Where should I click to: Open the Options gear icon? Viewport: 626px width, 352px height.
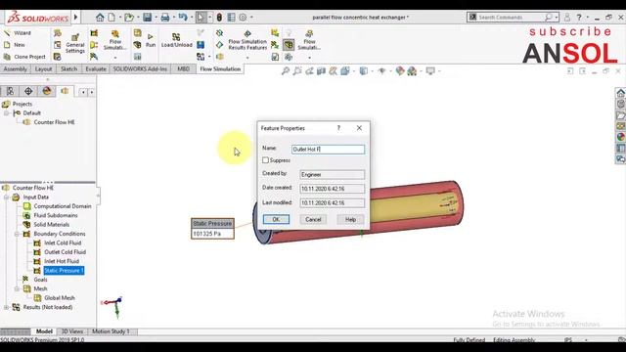click(243, 18)
